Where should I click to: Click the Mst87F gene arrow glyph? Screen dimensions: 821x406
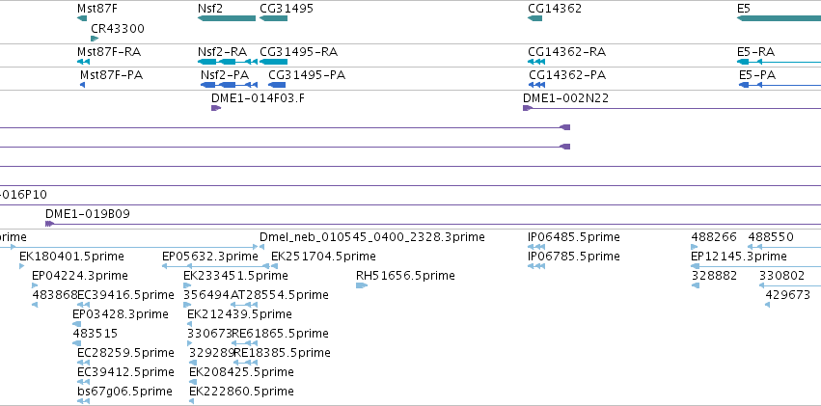[x=82, y=18]
